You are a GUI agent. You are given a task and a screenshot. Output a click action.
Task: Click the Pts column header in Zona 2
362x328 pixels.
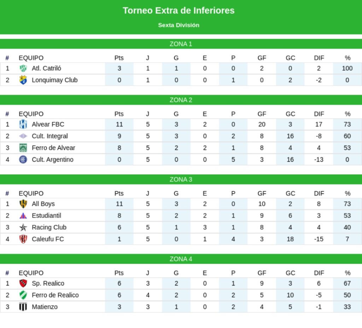click(119, 114)
